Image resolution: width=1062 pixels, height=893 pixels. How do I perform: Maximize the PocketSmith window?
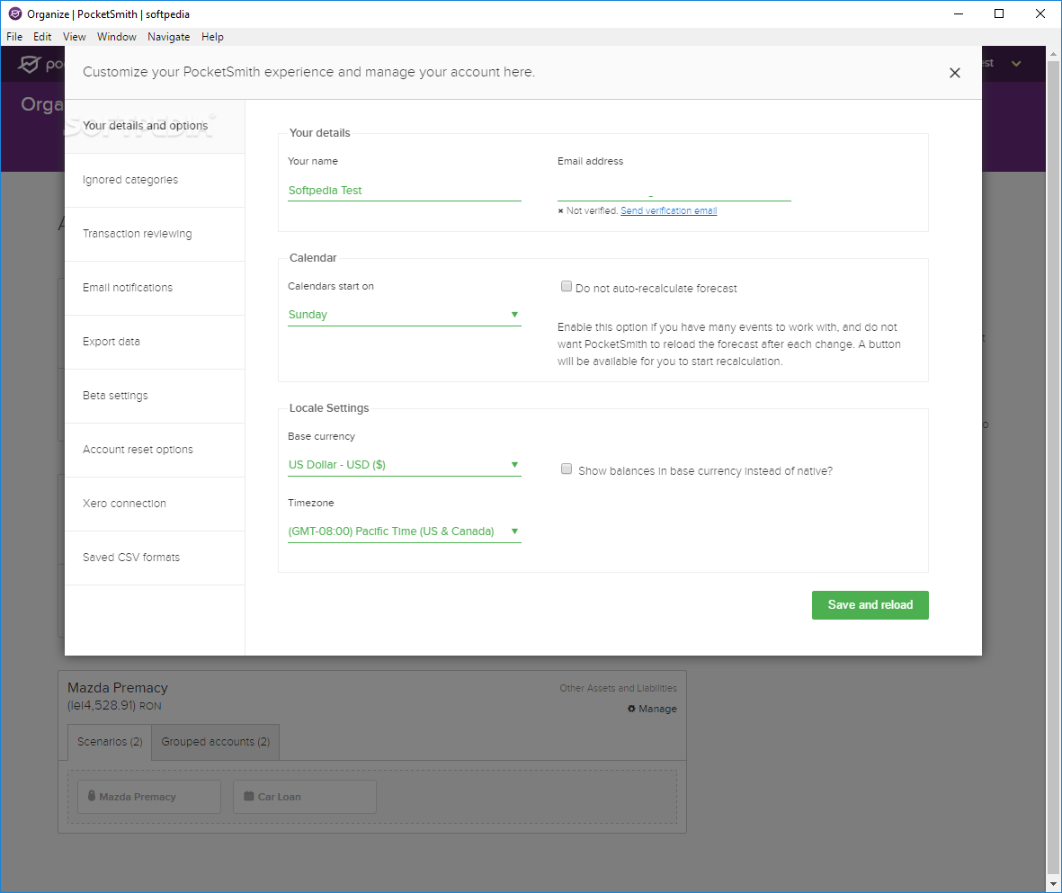tap(998, 13)
